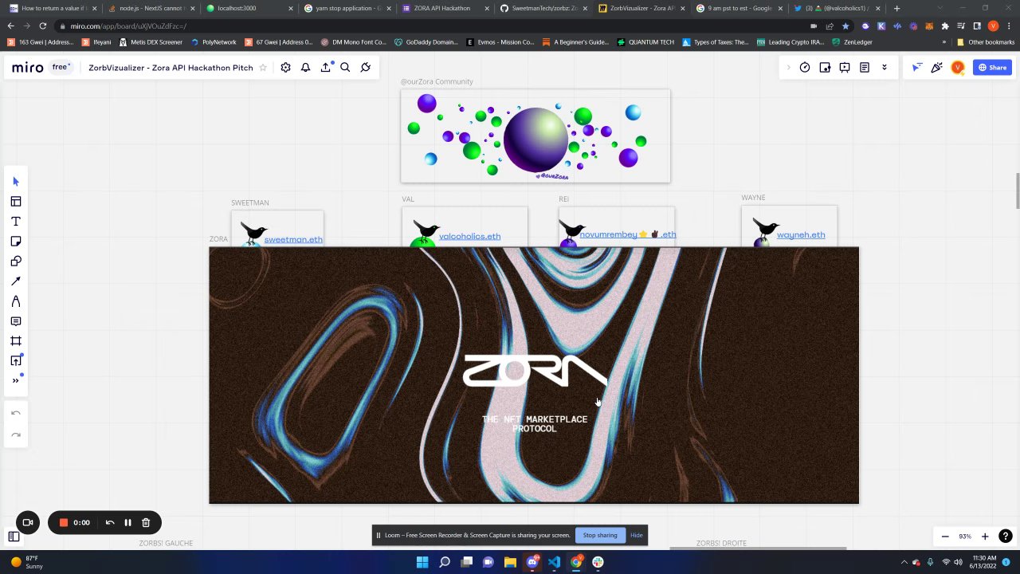Click the Export board icon
1020x574 pixels.
tap(325, 68)
